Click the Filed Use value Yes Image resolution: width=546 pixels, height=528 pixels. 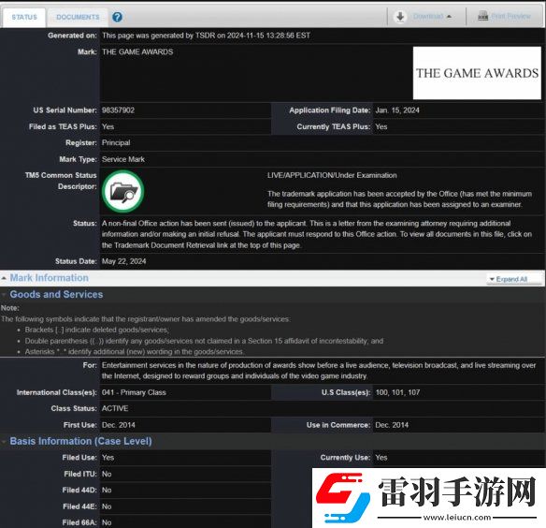pyautogui.click(x=108, y=458)
